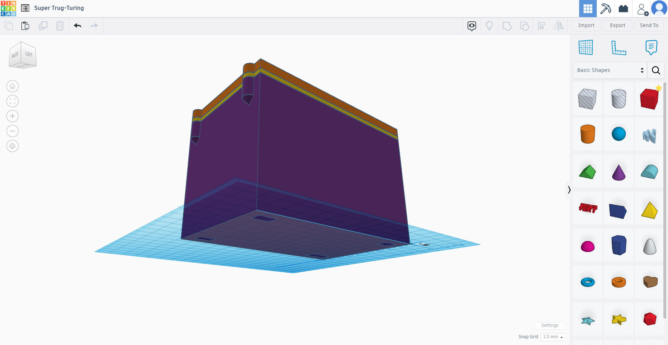Open the Notes tool

click(651, 47)
